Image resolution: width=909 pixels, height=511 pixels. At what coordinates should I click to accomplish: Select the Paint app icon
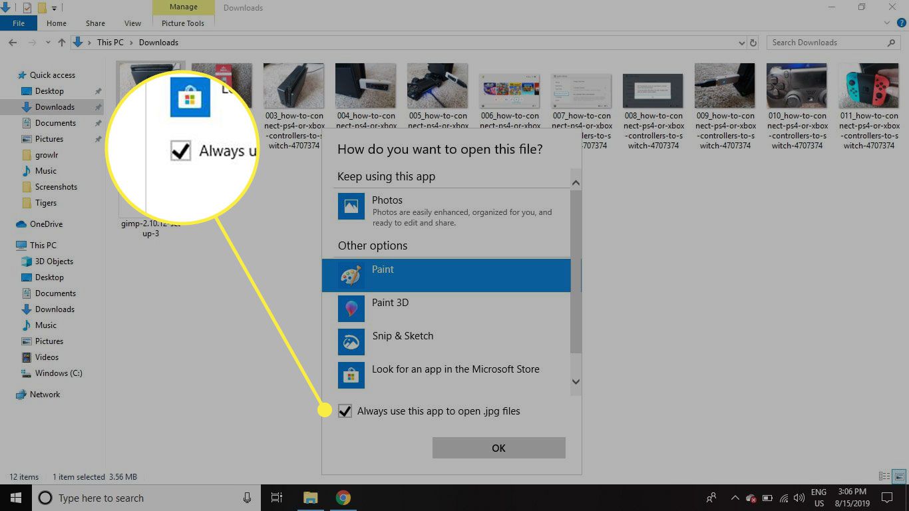(x=351, y=275)
